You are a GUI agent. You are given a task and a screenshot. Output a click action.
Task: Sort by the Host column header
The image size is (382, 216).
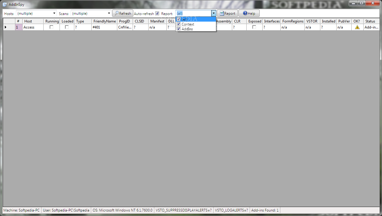(x=33, y=21)
